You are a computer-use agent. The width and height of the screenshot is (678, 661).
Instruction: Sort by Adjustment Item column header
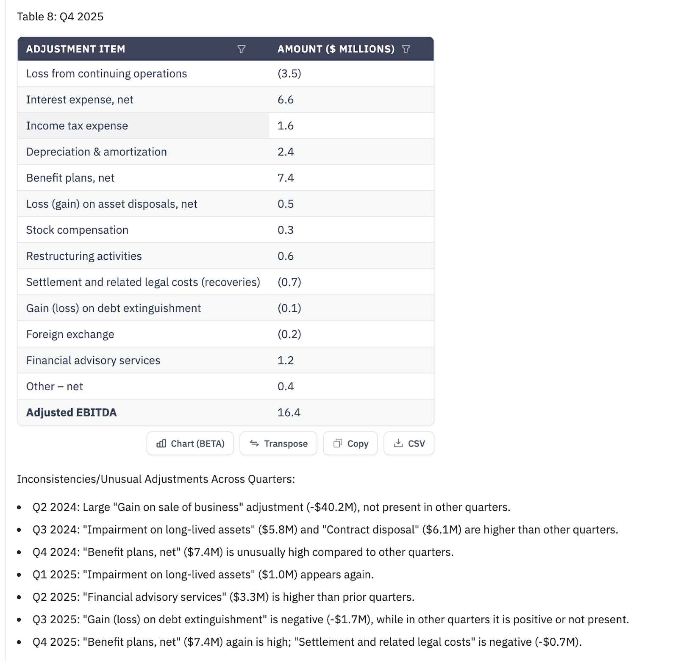[x=76, y=49]
